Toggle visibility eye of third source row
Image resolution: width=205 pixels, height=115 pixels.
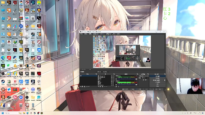pyautogui.click(x=112, y=78)
